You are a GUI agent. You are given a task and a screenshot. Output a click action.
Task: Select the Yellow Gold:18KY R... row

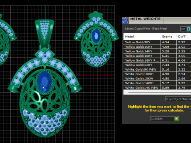coord(157,60)
